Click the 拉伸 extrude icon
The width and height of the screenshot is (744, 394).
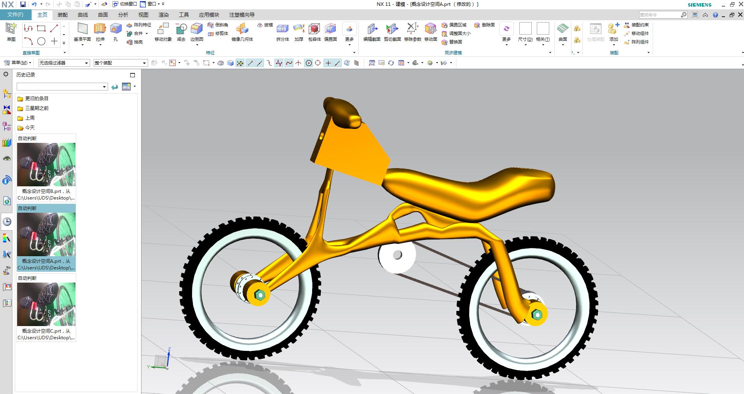coord(100,28)
